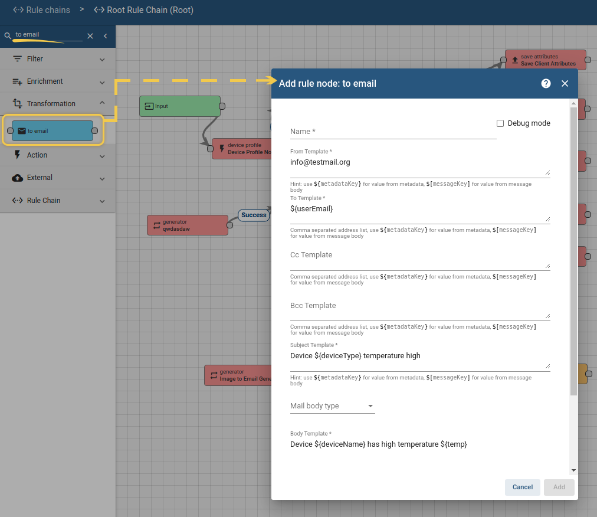Expand the Action section
597x517 pixels.
click(x=58, y=155)
